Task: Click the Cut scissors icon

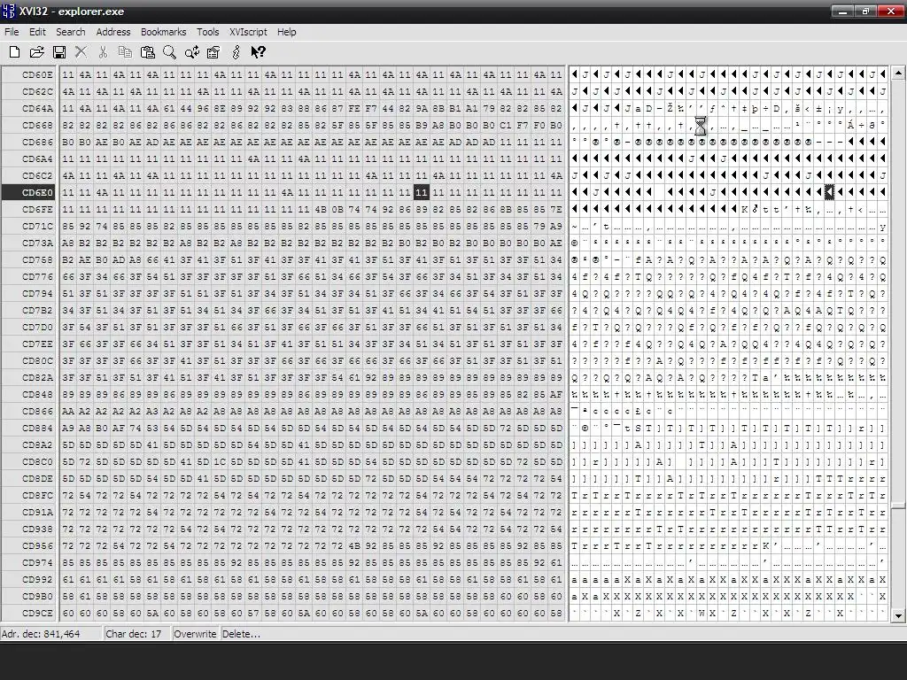Action: 103,52
